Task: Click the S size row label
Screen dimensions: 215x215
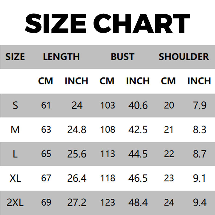Action: 15,105
